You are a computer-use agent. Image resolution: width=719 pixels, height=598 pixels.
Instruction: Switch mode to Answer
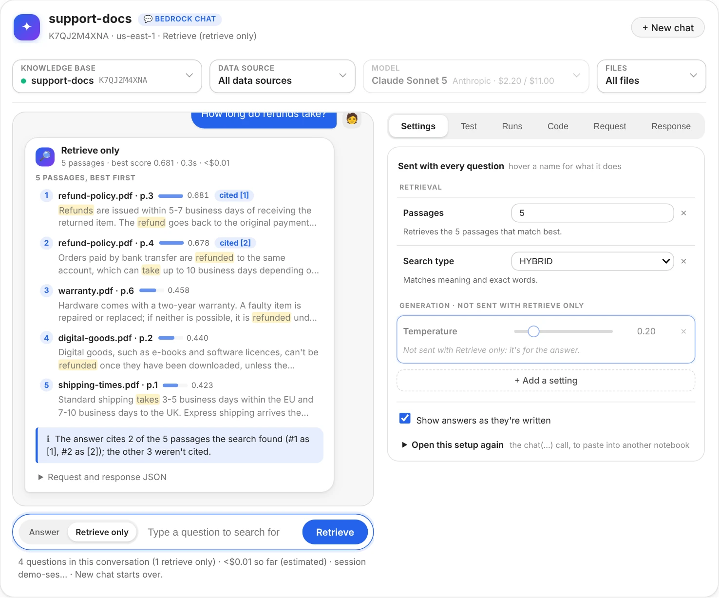(44, 532)
